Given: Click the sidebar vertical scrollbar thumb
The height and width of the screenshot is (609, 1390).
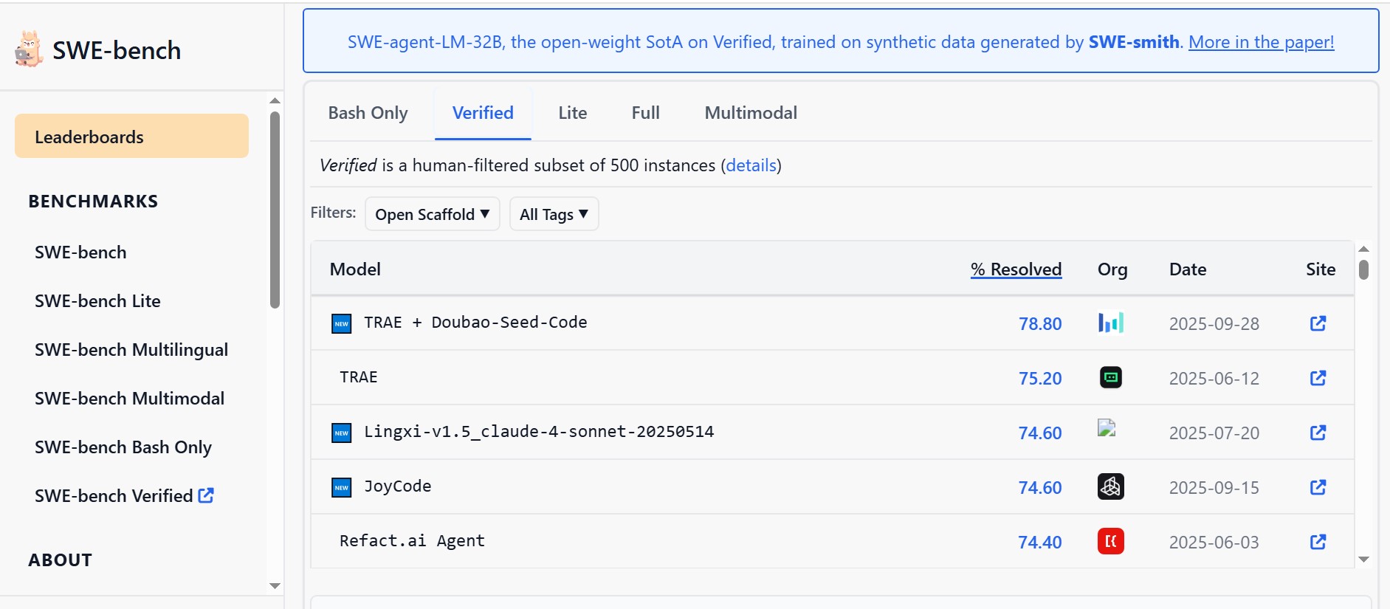Looking at the screenshot, I should coord(275,210).
